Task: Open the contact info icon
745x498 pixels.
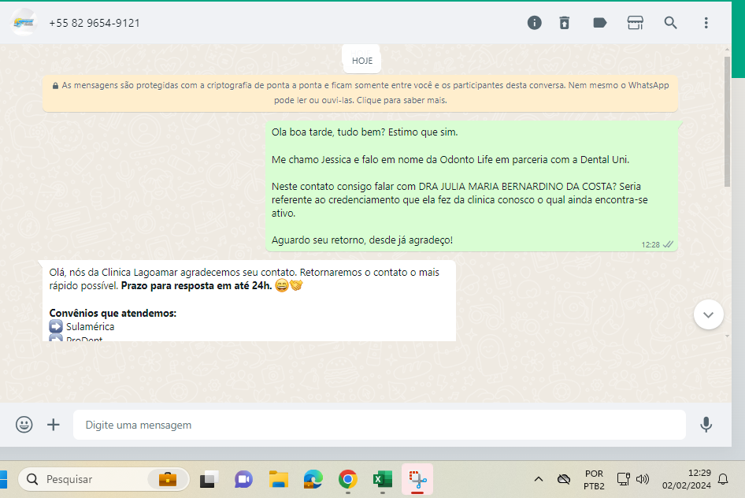Action: tap(534, 23)
